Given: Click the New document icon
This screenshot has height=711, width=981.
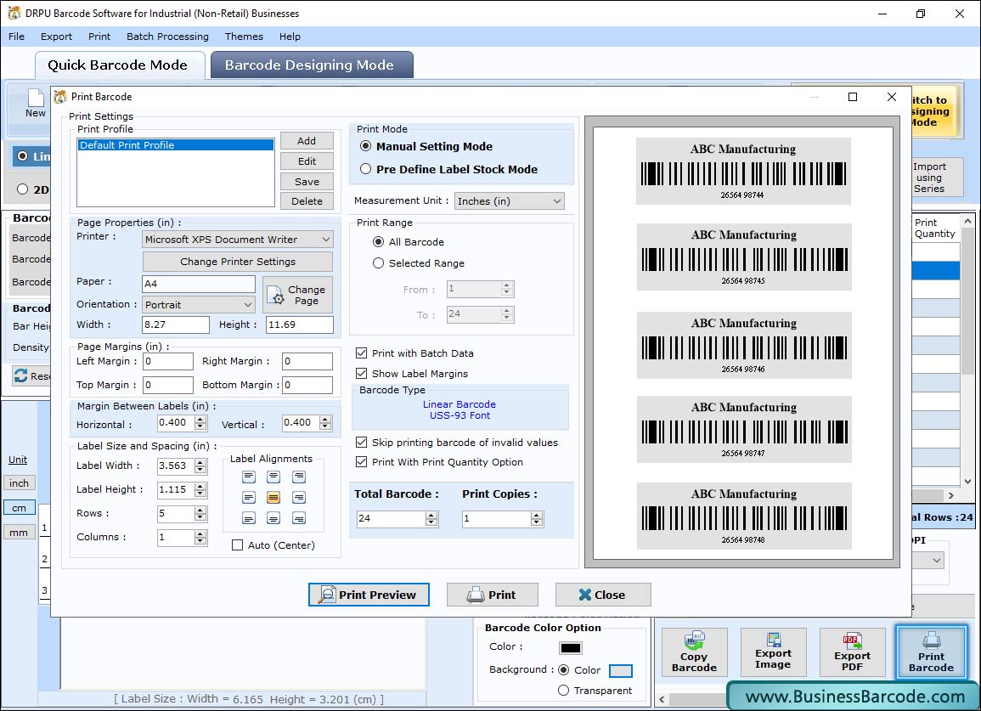Looking at the screenshot, I should 36,104.
